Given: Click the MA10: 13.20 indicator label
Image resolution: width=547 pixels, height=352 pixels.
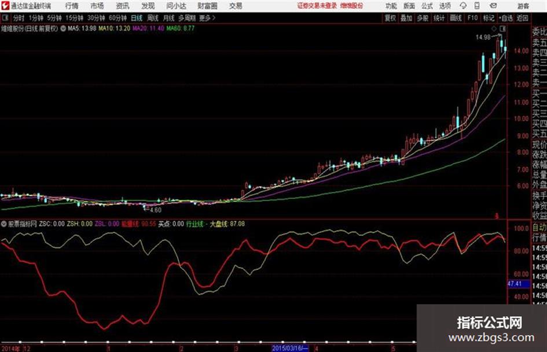Looking at the screenshot, I should 115,28.
